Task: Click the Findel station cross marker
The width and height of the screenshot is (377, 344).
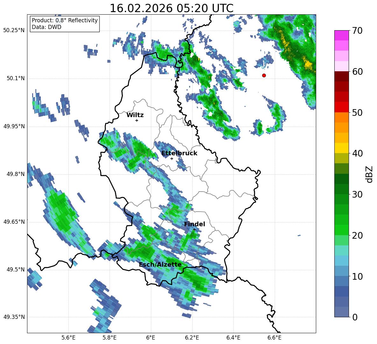Action: tap(194, 230)
